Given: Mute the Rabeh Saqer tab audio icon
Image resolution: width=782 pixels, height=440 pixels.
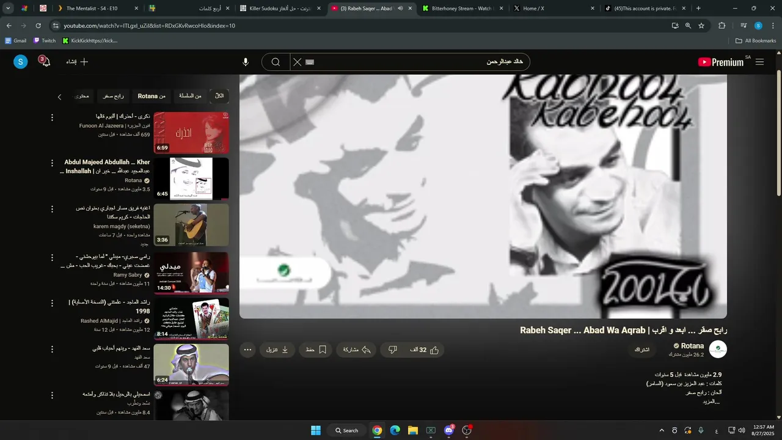Looking at the screenshot, I should [400, 9].
